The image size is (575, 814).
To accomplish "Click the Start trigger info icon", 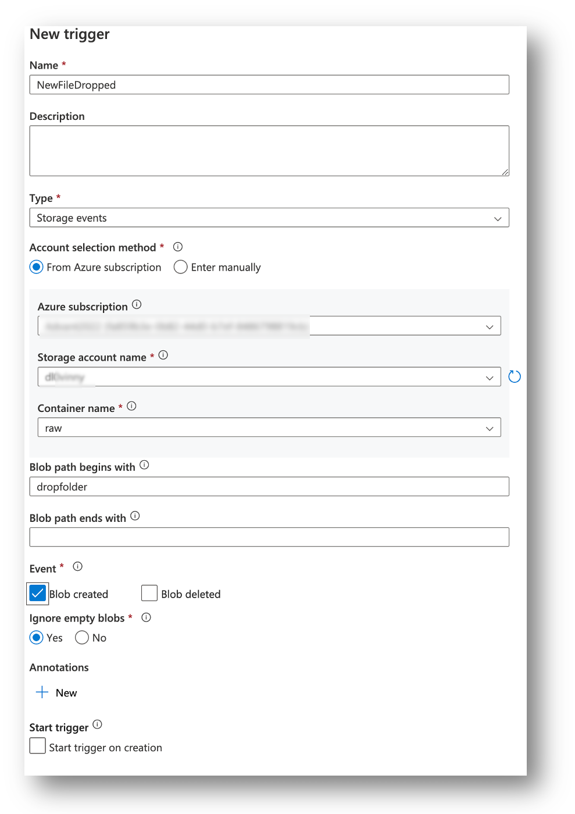I will [x=97, y=725].
